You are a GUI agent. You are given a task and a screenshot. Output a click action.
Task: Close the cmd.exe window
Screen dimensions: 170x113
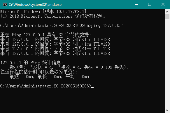(163, 5)
